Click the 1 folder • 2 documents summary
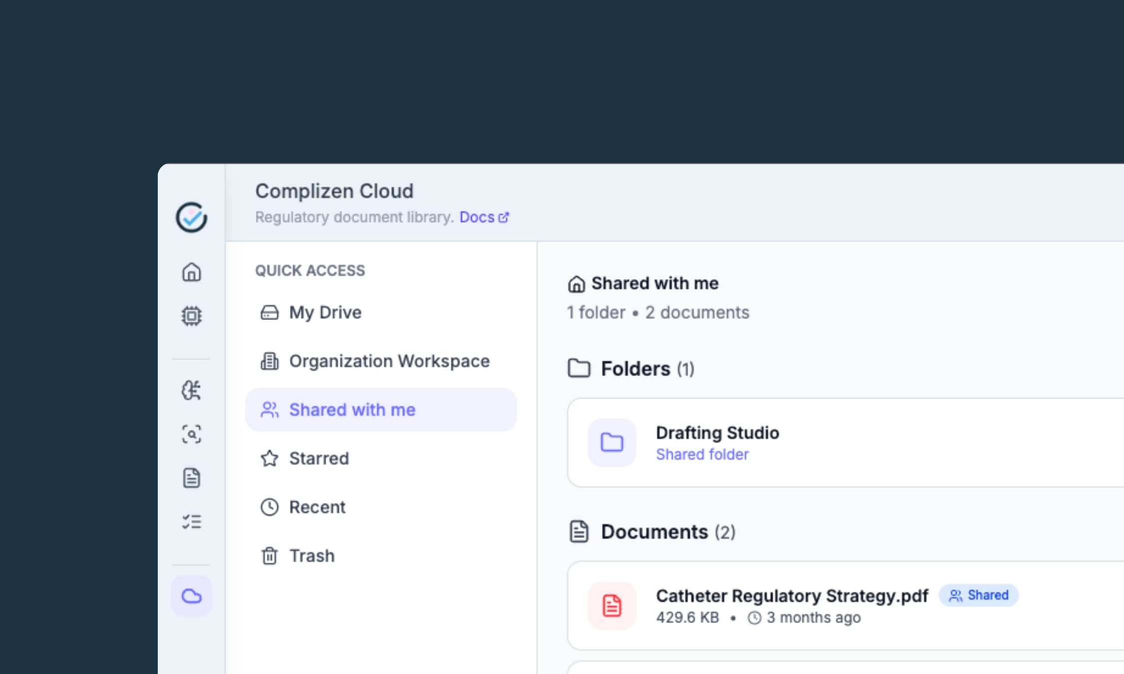 pyautogui.click(x=658, y=313)
